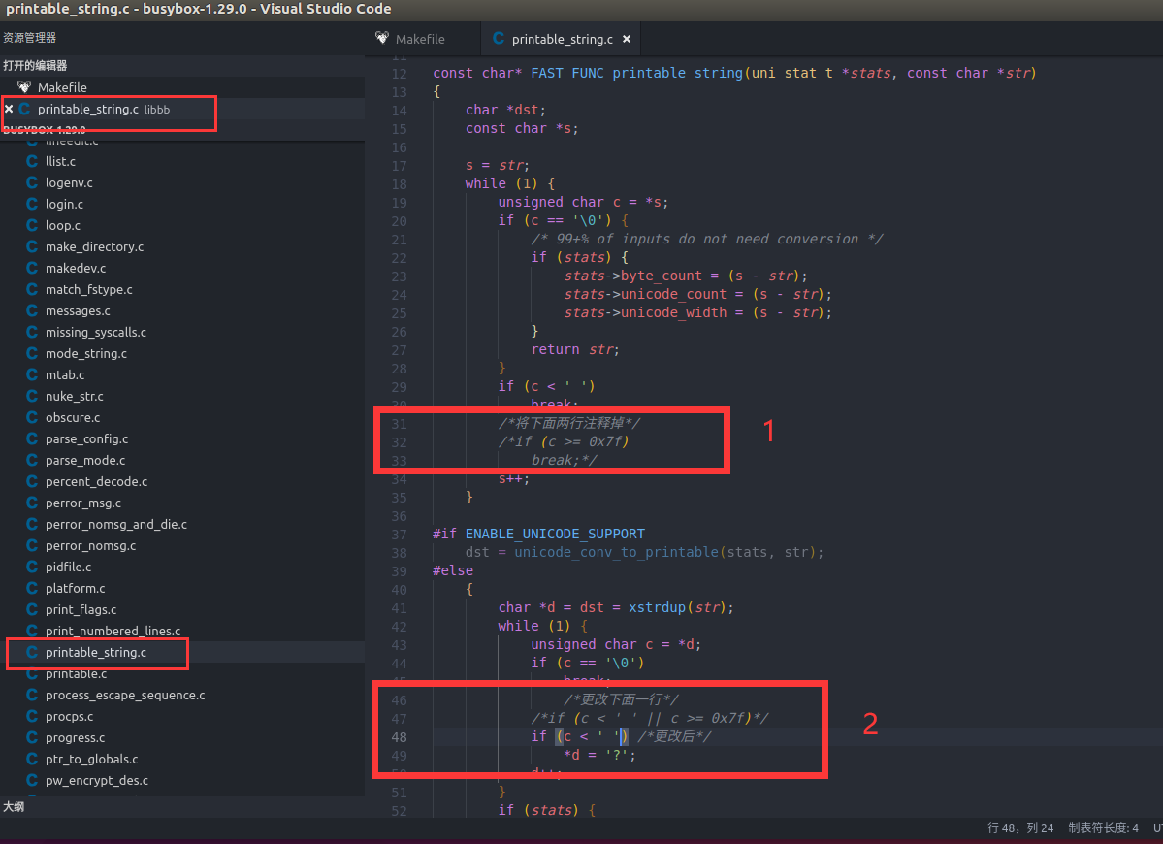The image size is (1163, 844).
Task: Place cursor on FAST_FUNC in line 12
Action: (566, 73)
